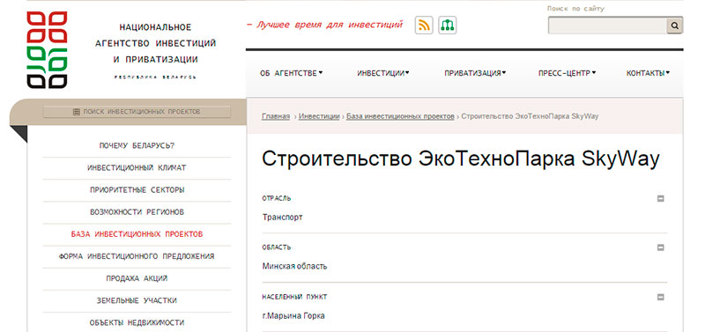
Task: Click the orange RSS feed icon
Action: coord(424,26)
